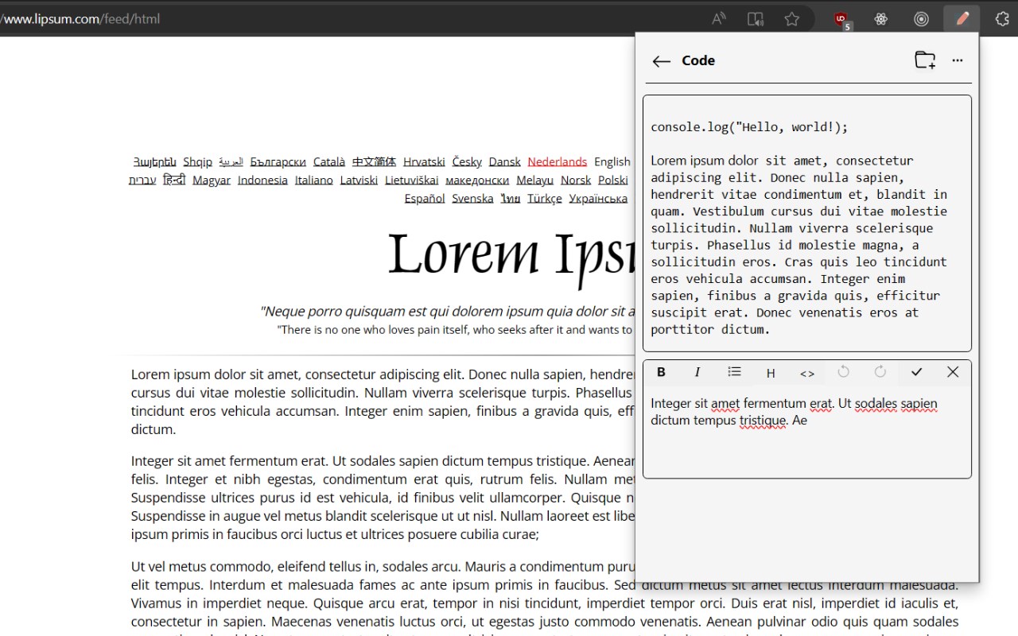Redo the edit in the note
The height and width of the screenshot is (636, 1018).
(880, 372)
